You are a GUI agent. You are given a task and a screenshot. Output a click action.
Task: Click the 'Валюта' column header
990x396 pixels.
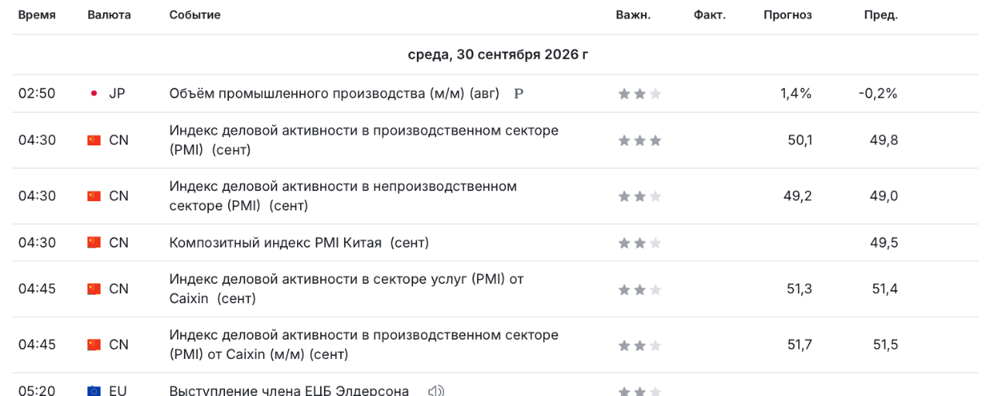pyautogui.click(x=109, y=15)
